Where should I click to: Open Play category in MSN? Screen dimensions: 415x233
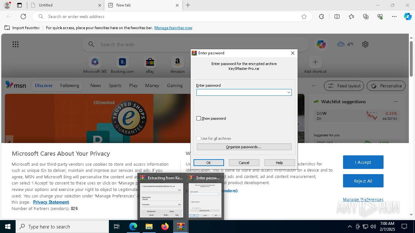(x=133, y=85)
